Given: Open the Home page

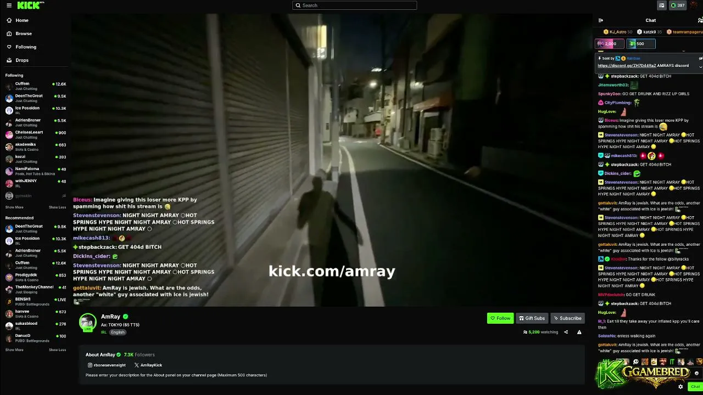Looking at the screenshot, I should 22,20.
